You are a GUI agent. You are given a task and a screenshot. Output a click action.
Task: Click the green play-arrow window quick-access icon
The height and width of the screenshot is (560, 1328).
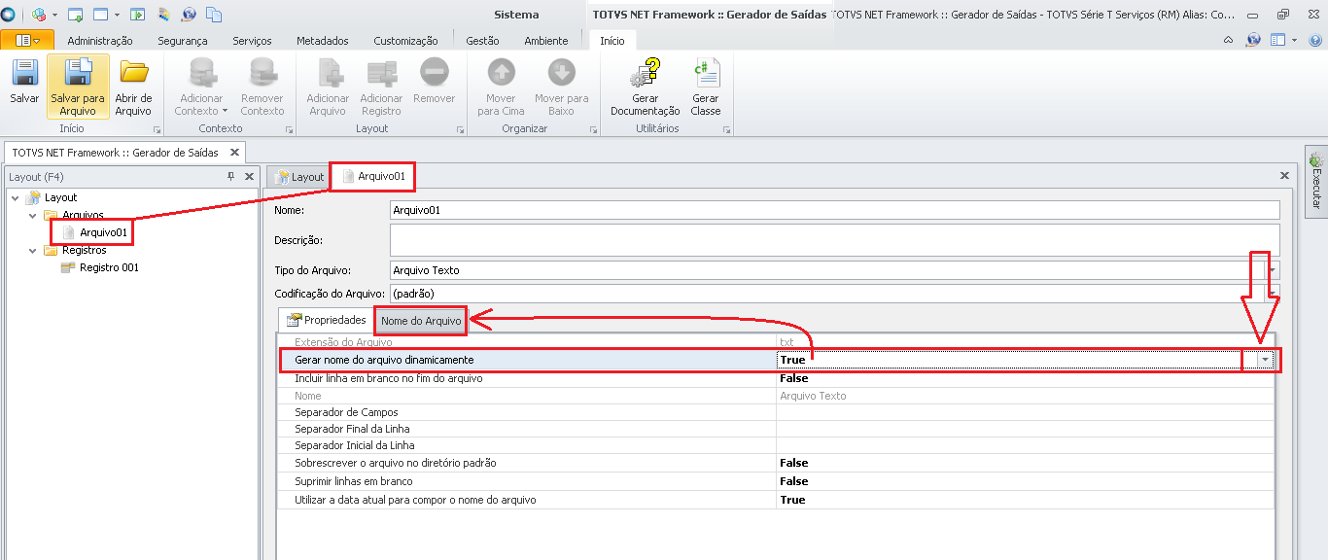pos(138,15)
